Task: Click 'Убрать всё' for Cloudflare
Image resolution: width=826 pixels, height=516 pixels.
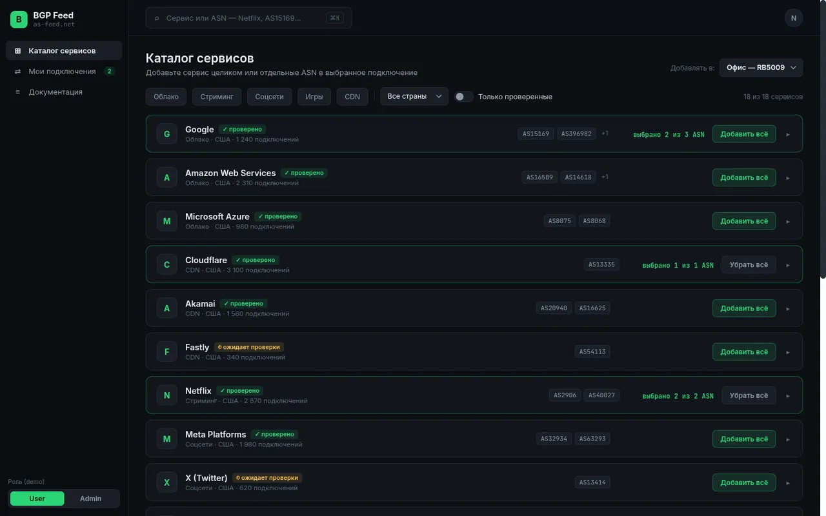Action: coord(749,264)
